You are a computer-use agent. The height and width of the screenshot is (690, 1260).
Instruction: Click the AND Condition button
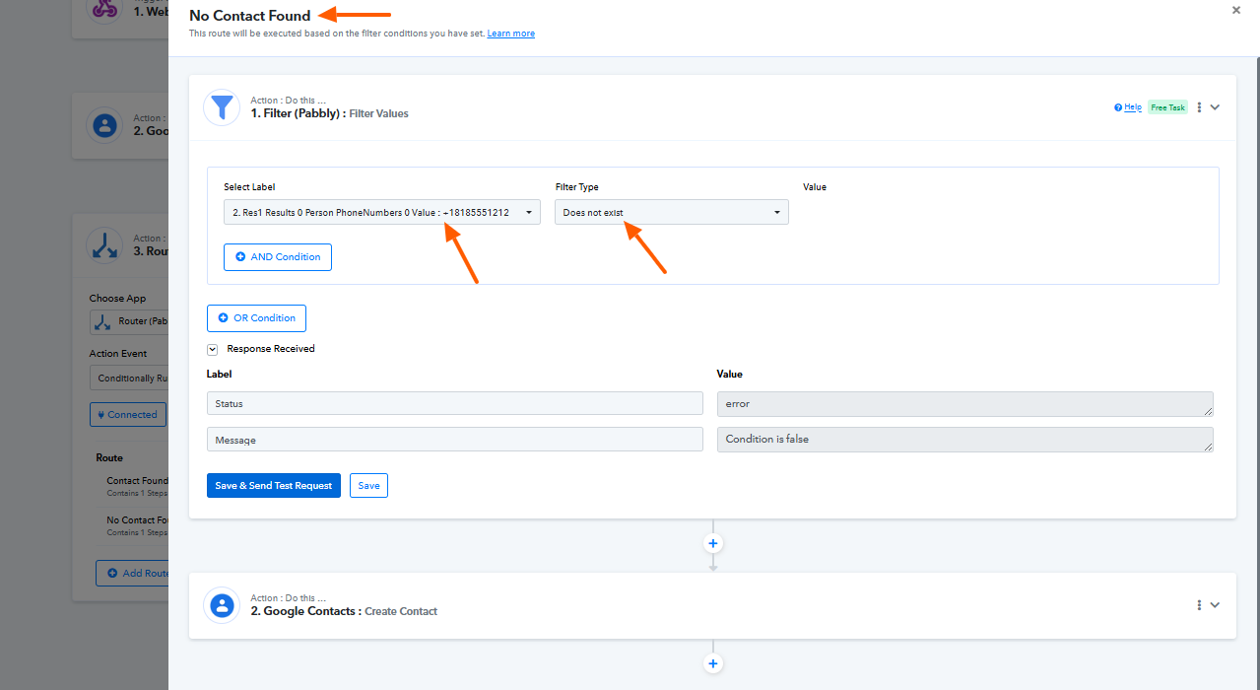278,257
